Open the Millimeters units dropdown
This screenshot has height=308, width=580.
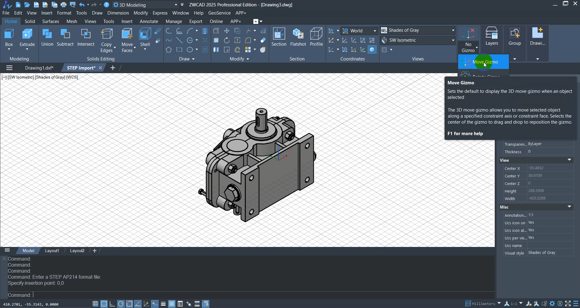(x=483, y=304)
